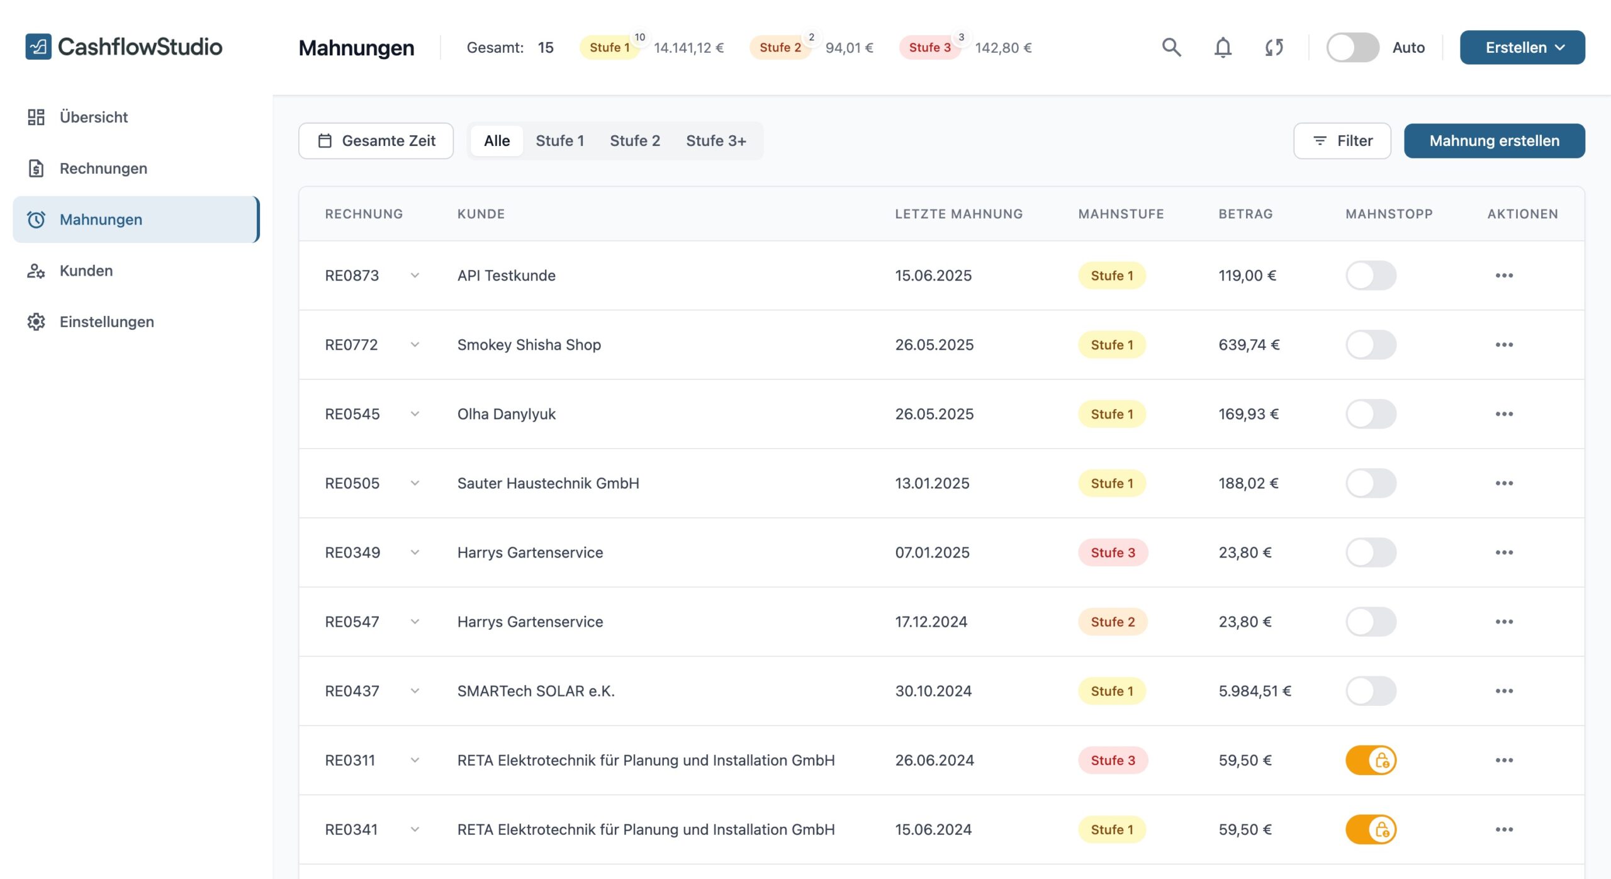This screenshot has width=1611, height=879.
Task: Open the Filter button
Action: point(1342,141)
